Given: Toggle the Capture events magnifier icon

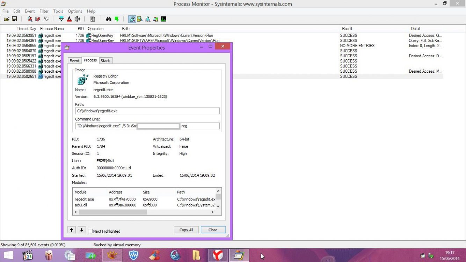Looking at the screenshot, I should (30, 19).
